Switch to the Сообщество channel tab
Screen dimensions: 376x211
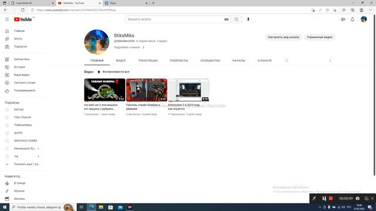coord(210,60)
